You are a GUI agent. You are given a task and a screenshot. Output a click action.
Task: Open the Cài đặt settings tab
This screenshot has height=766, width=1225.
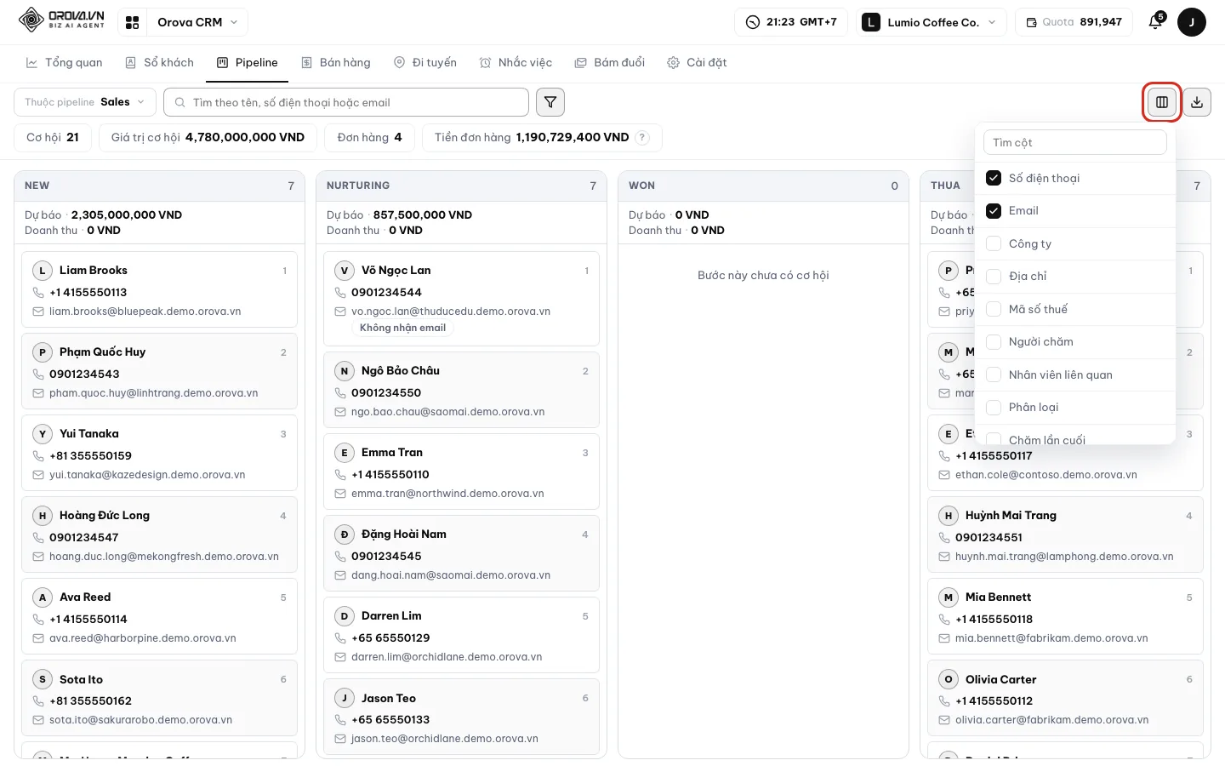[x=697, y=63]
